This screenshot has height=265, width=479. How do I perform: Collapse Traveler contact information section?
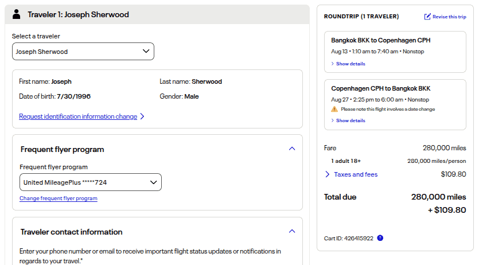pyautogui.click(x=292, y=231)
